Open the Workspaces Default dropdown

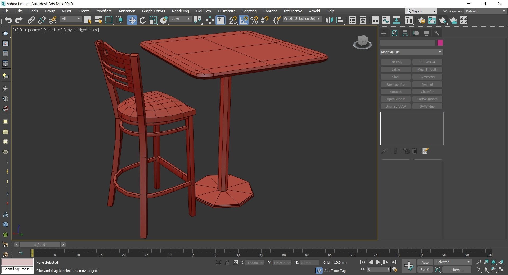[x=485, y=11]
